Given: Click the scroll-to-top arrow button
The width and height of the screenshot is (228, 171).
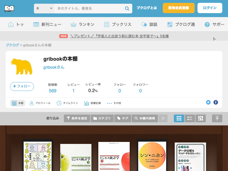Looking at the screenshot, I should click(217, 118).
